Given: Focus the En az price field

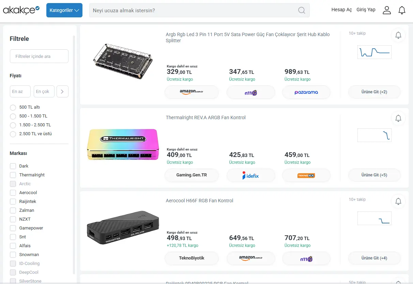Looking at the screenshot, I should pyautogui.click(x=20, y=91).
